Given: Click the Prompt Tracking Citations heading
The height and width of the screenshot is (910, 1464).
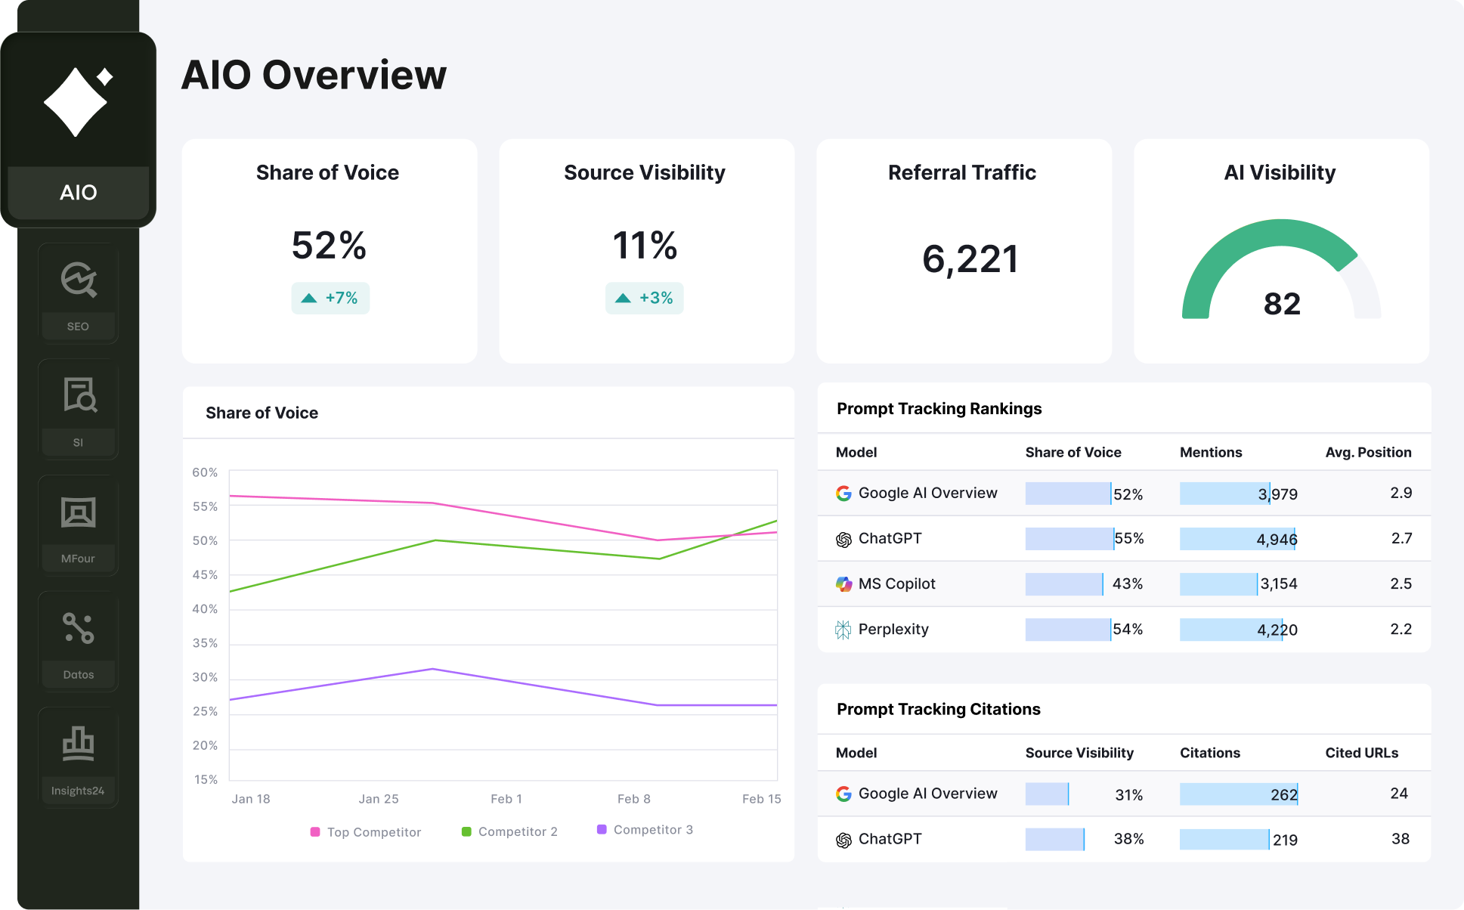Looking at the screenshot, I should [939, 710].
